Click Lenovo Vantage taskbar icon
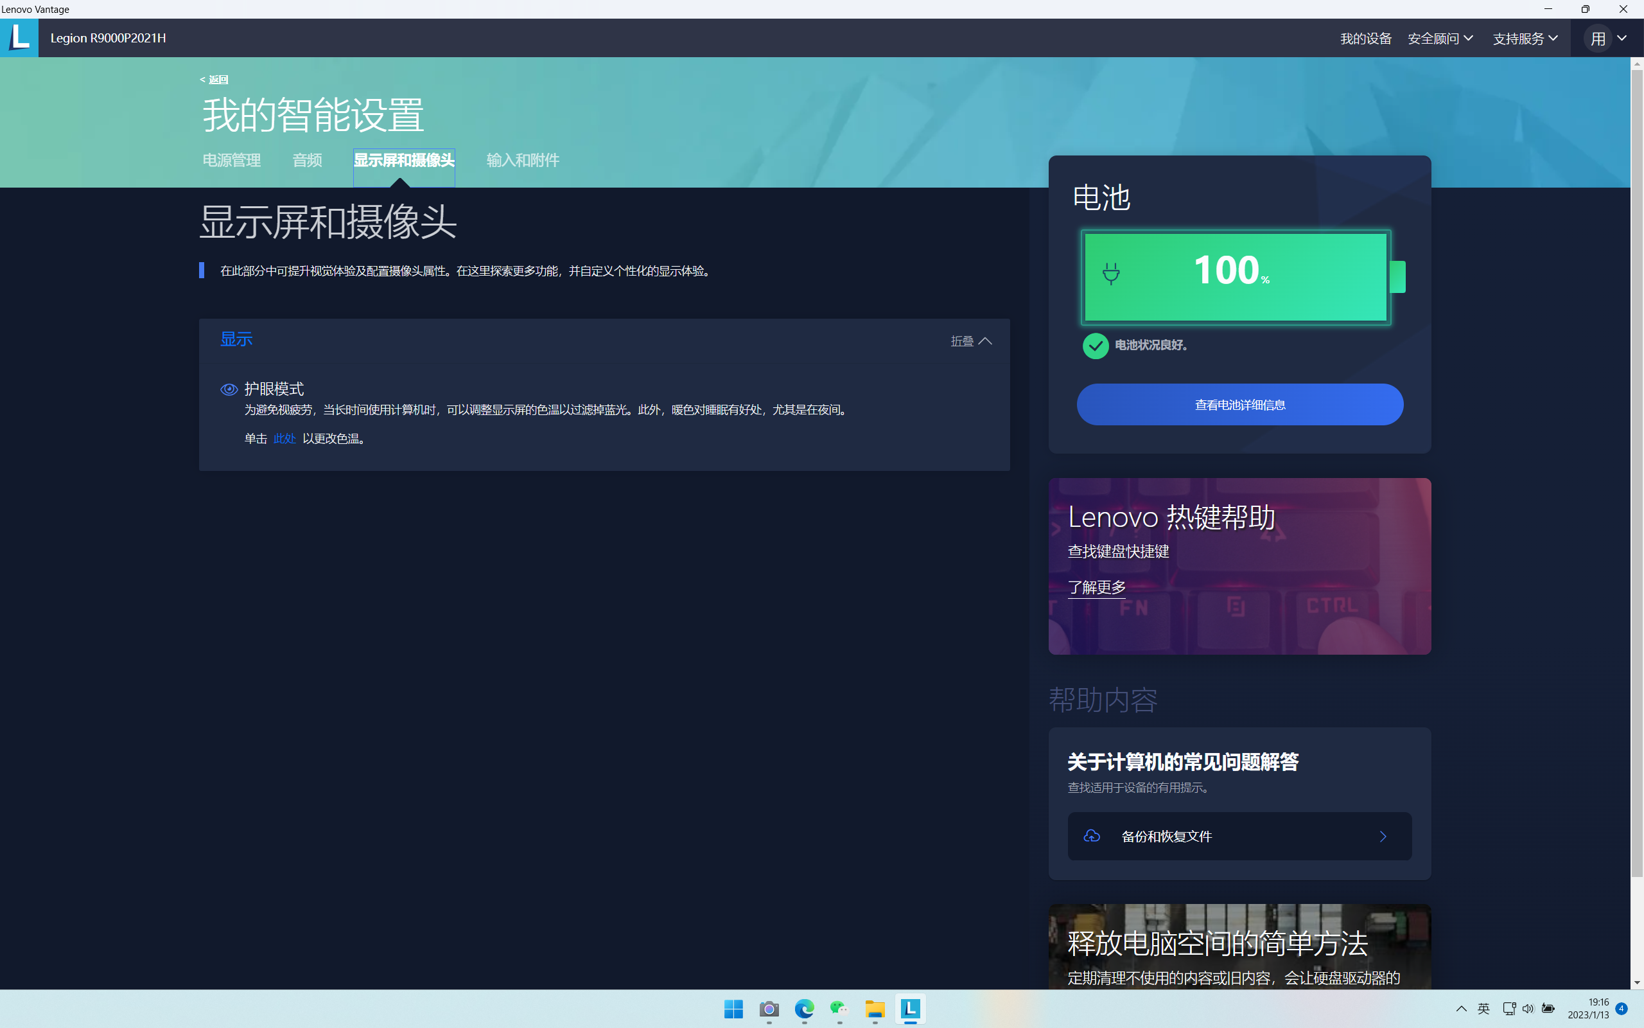Screen dimensions: 1644x1028 click(x=911, y=1009)
